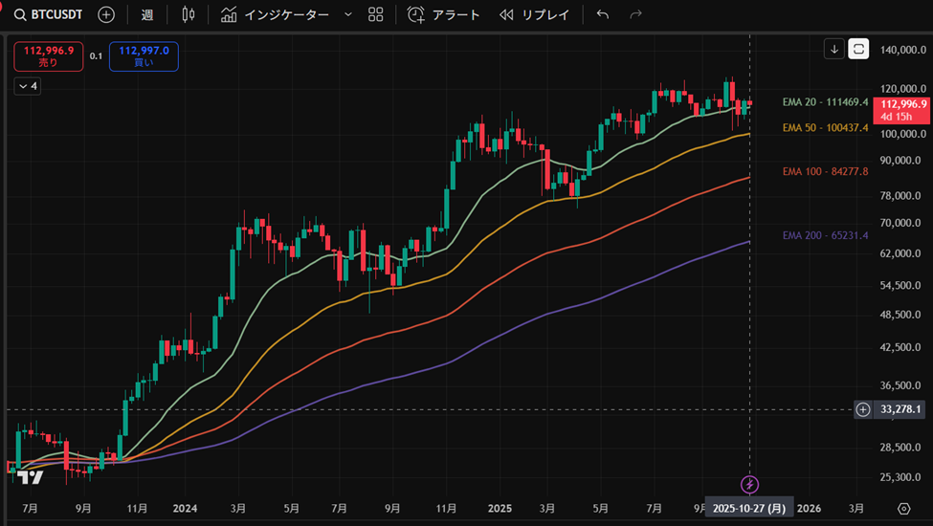Click the blue 買い buy price button

(x=144, y=56)
